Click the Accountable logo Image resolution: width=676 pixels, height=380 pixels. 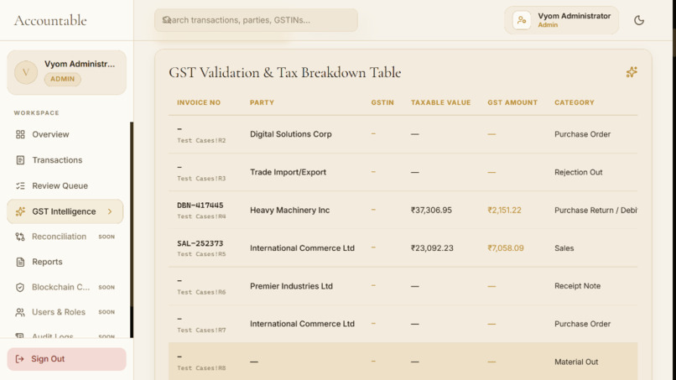(x=50, y=20)
